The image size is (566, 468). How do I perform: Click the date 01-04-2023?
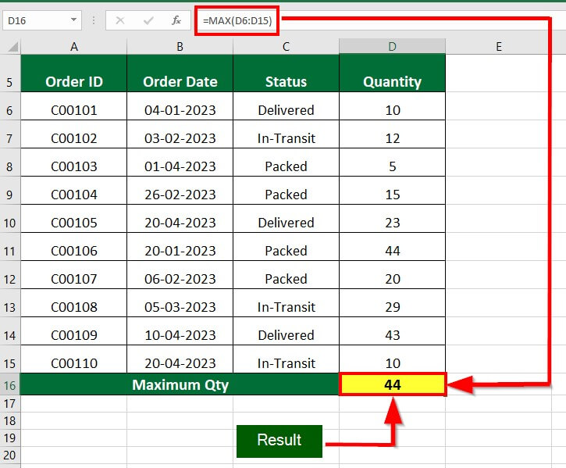point(180,163)
